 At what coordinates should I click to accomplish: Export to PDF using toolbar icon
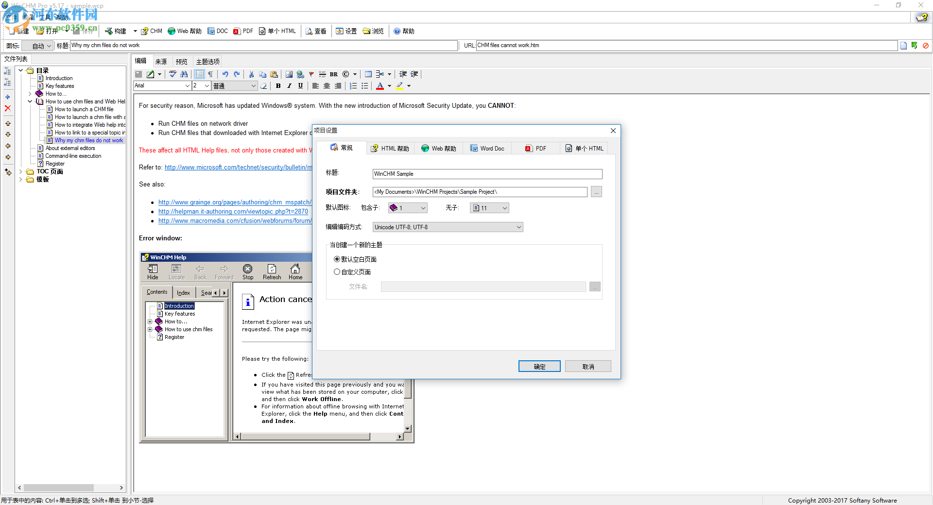click(x=243, y=31)
